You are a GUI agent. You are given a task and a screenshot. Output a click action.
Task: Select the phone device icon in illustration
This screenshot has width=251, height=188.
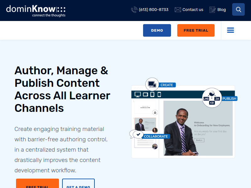point(159,95)
